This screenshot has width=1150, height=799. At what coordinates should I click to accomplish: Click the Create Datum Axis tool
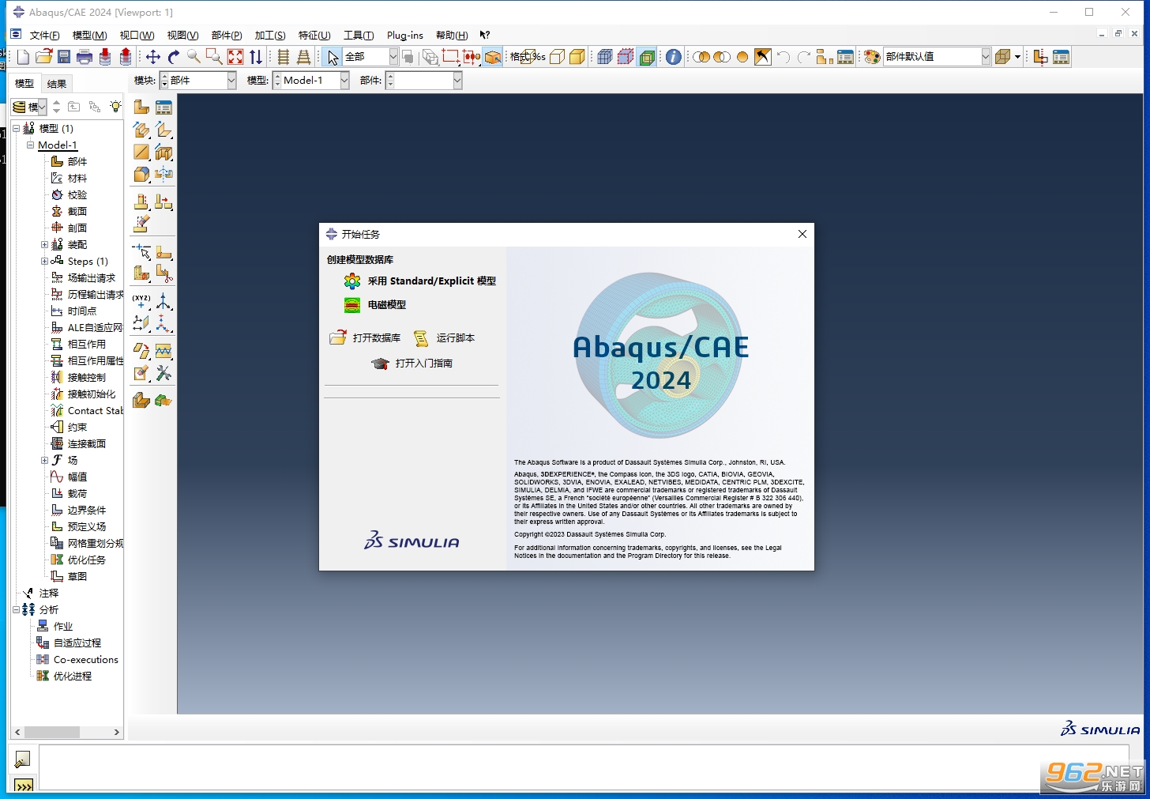163,301
